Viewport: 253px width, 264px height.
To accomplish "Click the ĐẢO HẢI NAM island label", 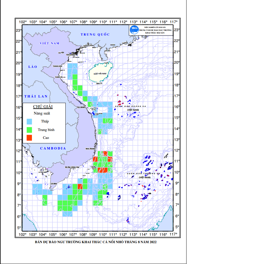I will [x=100, y=74].
